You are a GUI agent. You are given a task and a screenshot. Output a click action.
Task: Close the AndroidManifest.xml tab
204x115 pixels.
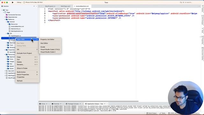(x=75, y=6)
